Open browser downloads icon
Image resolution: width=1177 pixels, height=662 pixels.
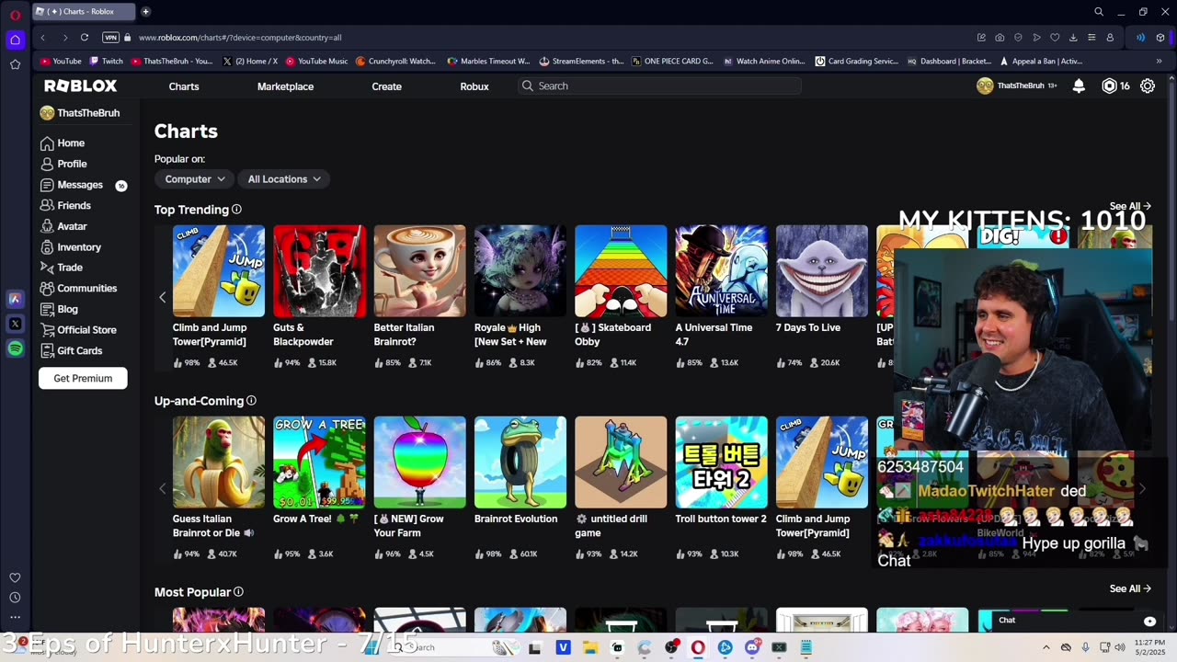click(x=1073, y=38)
